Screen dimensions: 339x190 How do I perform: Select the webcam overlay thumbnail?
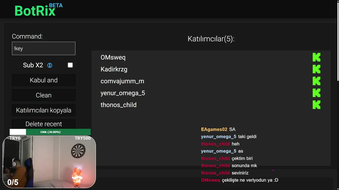point(49,162)
